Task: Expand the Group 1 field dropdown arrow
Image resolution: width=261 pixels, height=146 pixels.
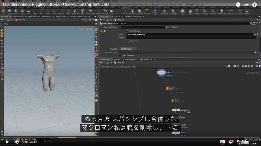Action: pos(257,38)
